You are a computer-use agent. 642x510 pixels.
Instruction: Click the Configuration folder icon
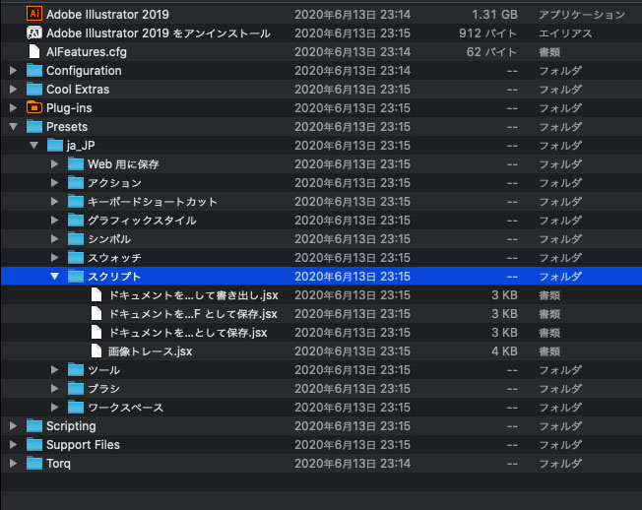click(34, 71)
